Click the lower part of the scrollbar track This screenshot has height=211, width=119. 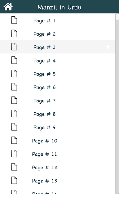pos(117,161)
